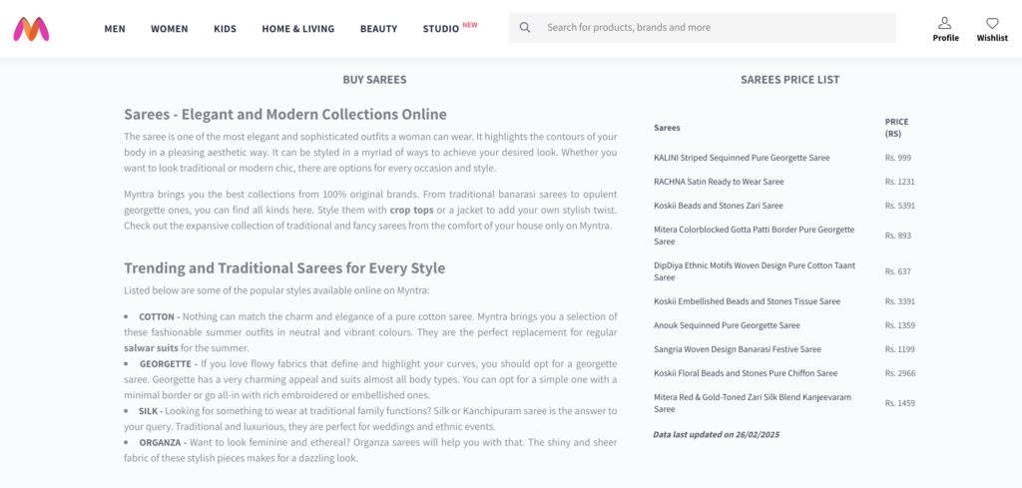Click the Rs. 893 price

[898, 236]
